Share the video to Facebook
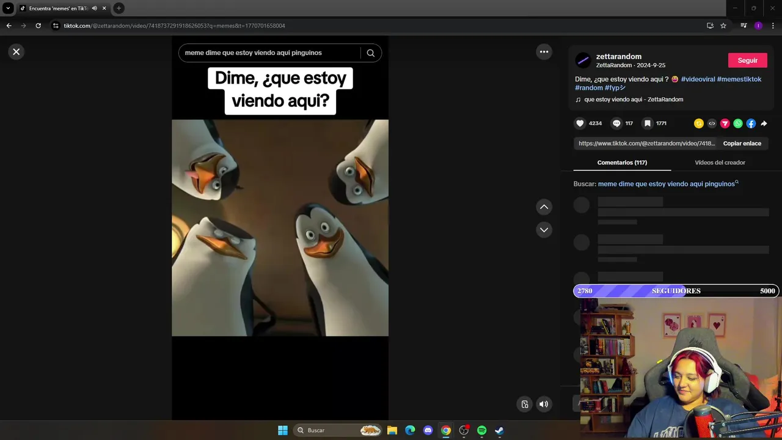Viewport: 782px width, 440px height. (751, 123)
